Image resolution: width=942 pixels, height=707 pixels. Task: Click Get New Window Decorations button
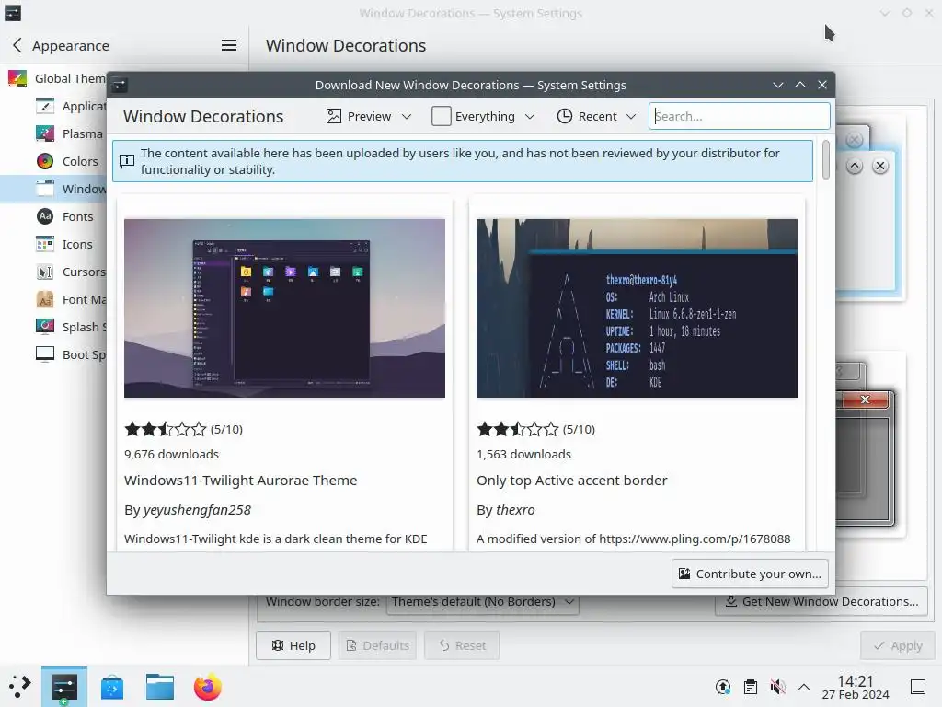coord(821,601)
